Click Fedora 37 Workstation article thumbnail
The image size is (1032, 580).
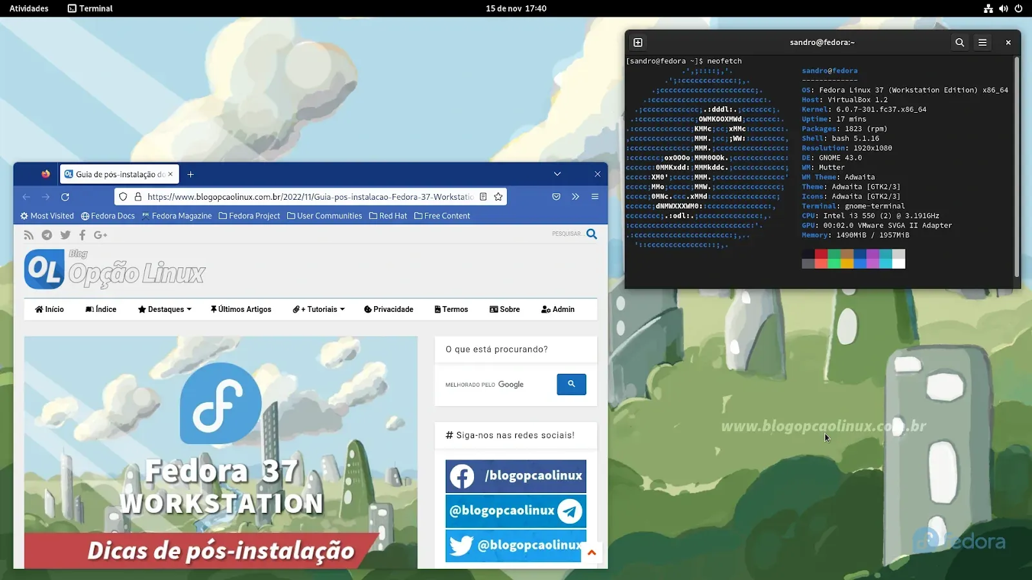coord(221,452)
